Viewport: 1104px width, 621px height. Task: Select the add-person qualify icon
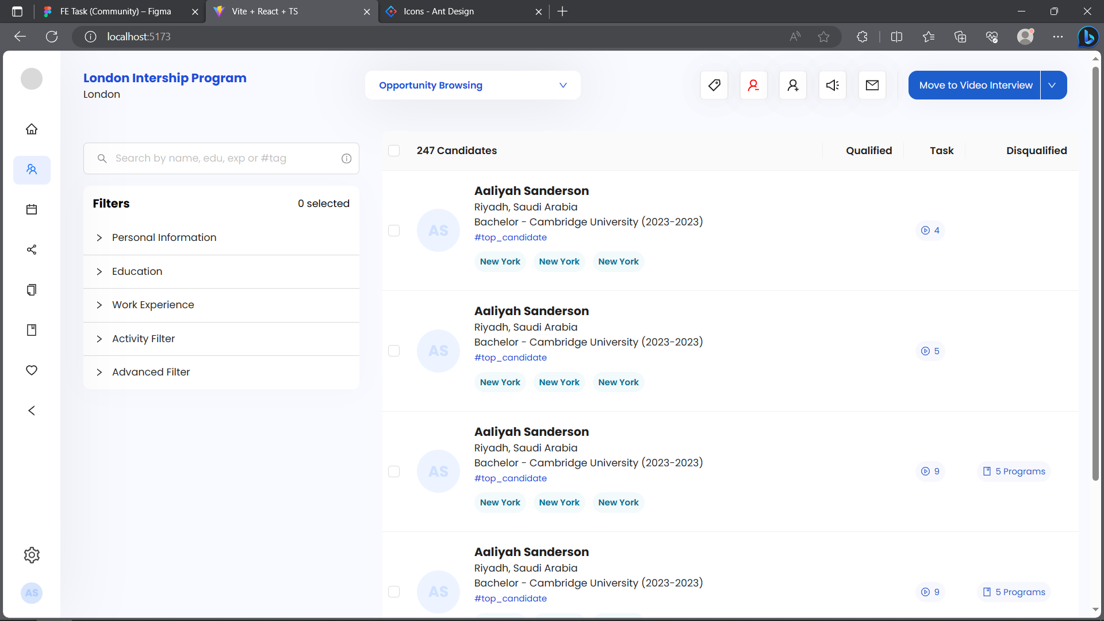793,85
